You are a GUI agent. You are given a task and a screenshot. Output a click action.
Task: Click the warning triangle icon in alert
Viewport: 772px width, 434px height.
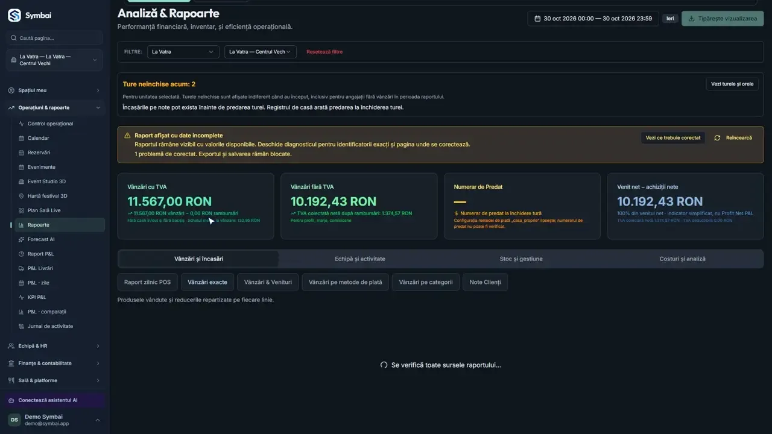(x=127, y=136)
